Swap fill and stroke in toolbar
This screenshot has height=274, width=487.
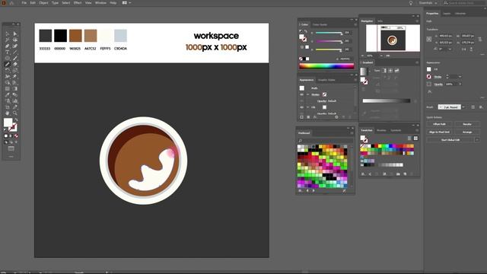point(16,119)
